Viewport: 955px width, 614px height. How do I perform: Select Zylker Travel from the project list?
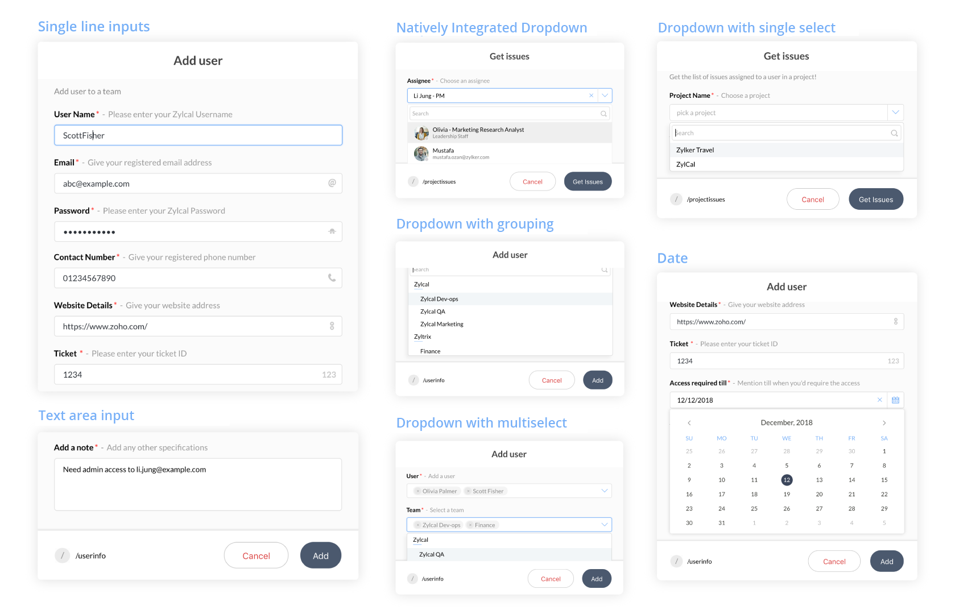point(694,150)
